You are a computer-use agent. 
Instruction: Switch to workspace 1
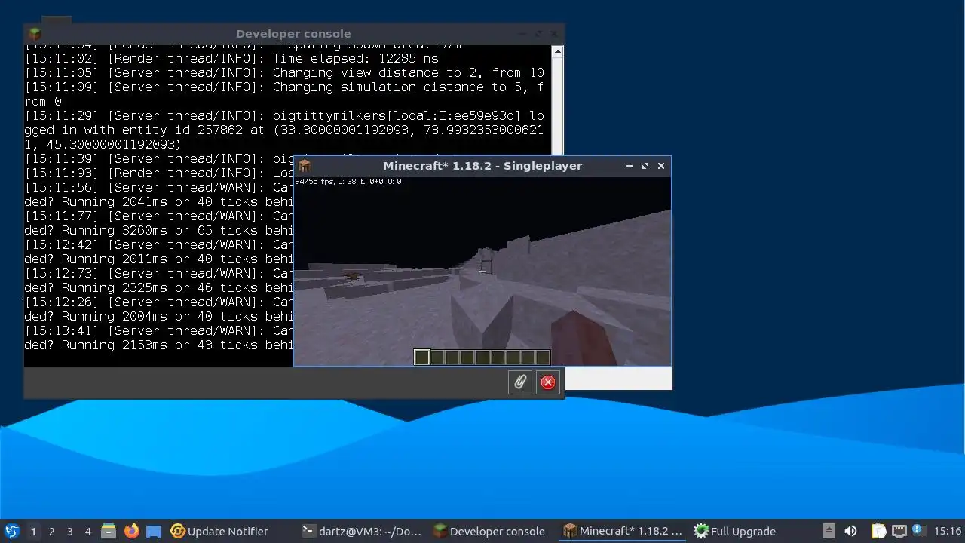(33, 531)
